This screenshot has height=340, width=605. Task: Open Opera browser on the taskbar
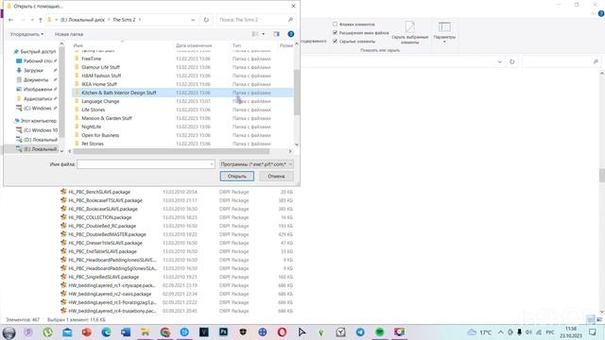[282, 332]
